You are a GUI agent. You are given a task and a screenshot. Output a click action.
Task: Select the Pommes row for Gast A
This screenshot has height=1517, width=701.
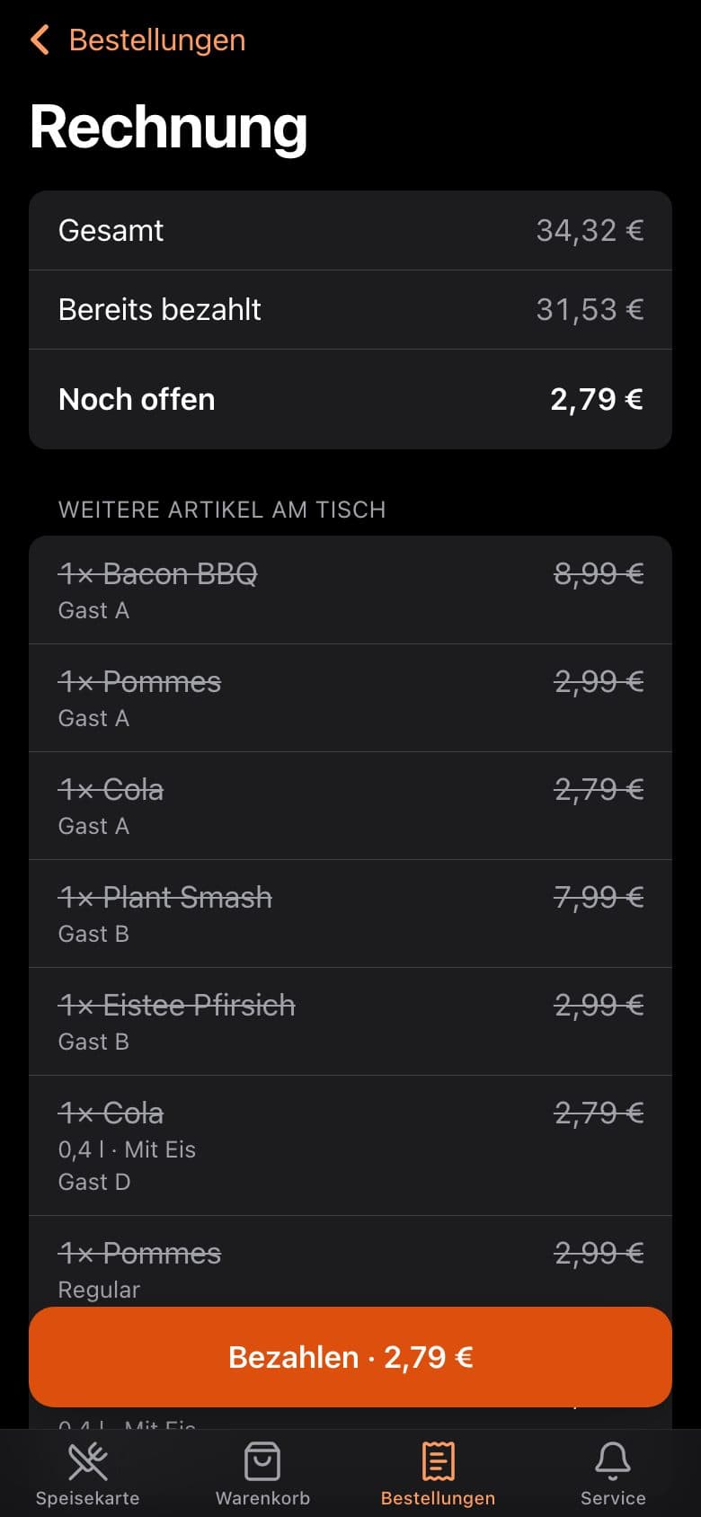(350, 698)
